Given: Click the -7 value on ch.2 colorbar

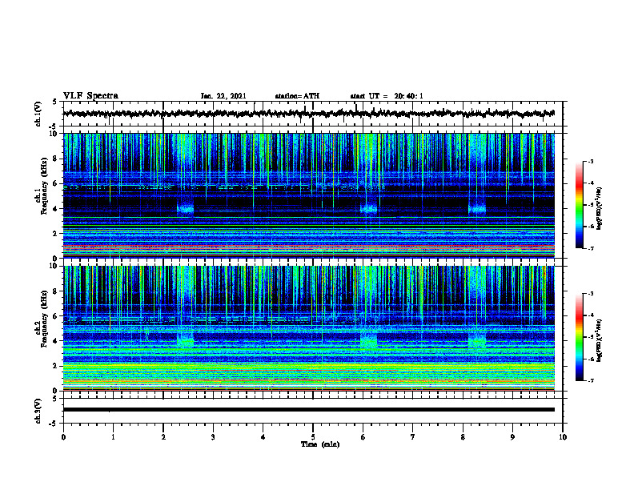Looking at the screenshot, I should 590,381.
